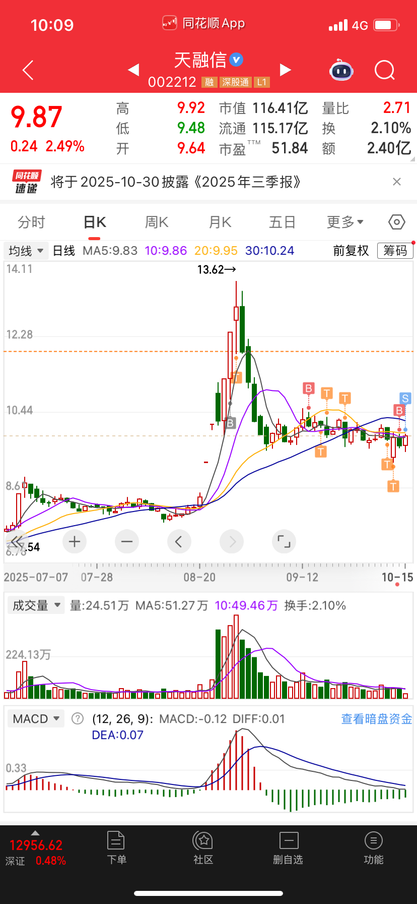Tap the 换手:2.10% volume label

(315, 605)
